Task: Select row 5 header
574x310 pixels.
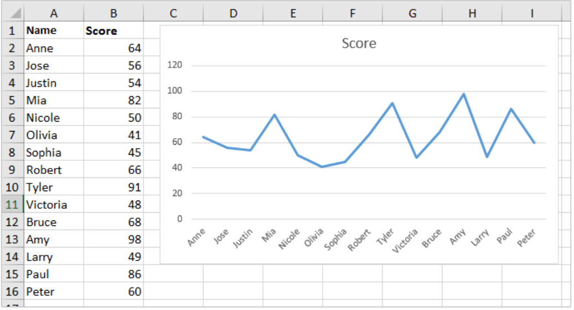Action: pos(12,100)
